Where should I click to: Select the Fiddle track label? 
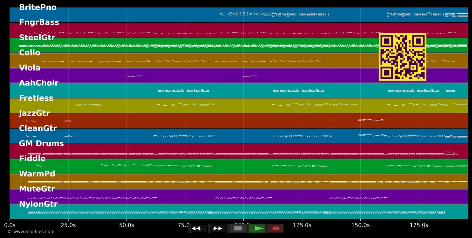pyautogui.click(x=32, y=158)
